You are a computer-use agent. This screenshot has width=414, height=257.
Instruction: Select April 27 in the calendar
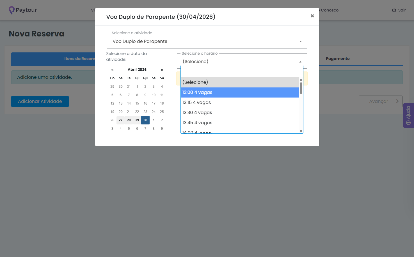pos(121,120)
